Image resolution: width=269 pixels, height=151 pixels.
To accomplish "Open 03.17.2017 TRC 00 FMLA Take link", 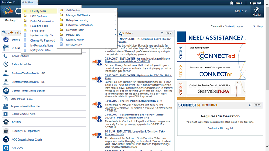I will pyautogui.click(x=138, y=77).
